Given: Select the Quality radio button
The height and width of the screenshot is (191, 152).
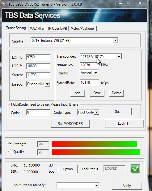Looking at the screenshot, I should 10,151.
